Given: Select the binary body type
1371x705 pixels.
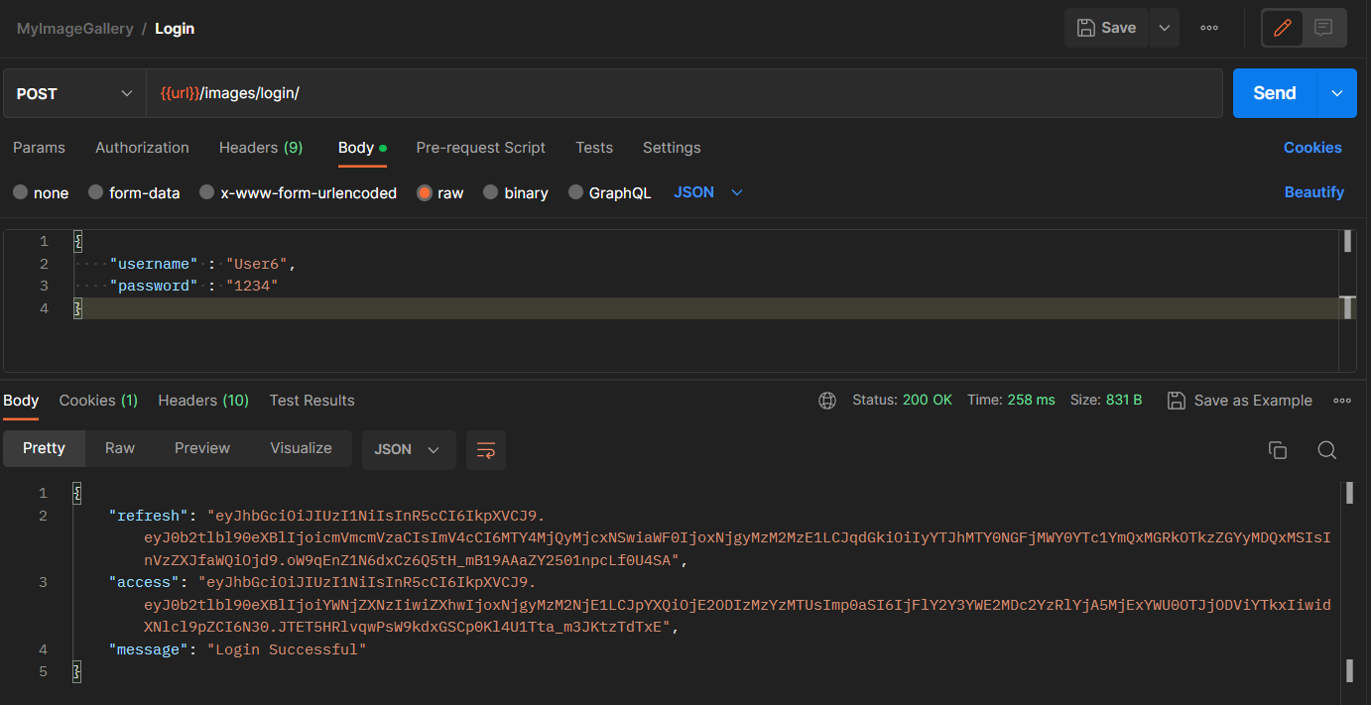Looking at the screenshot, I should (515, 193).
